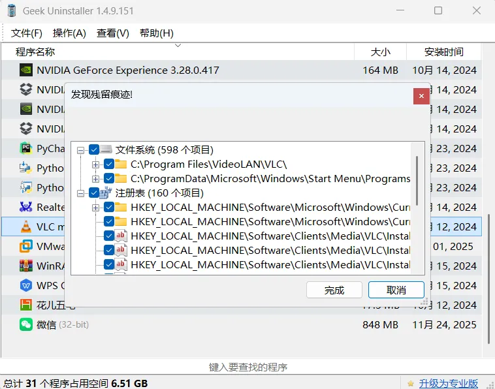Click the 完成 button
This screenshot has width=495, height=389.
coord(334,290)
